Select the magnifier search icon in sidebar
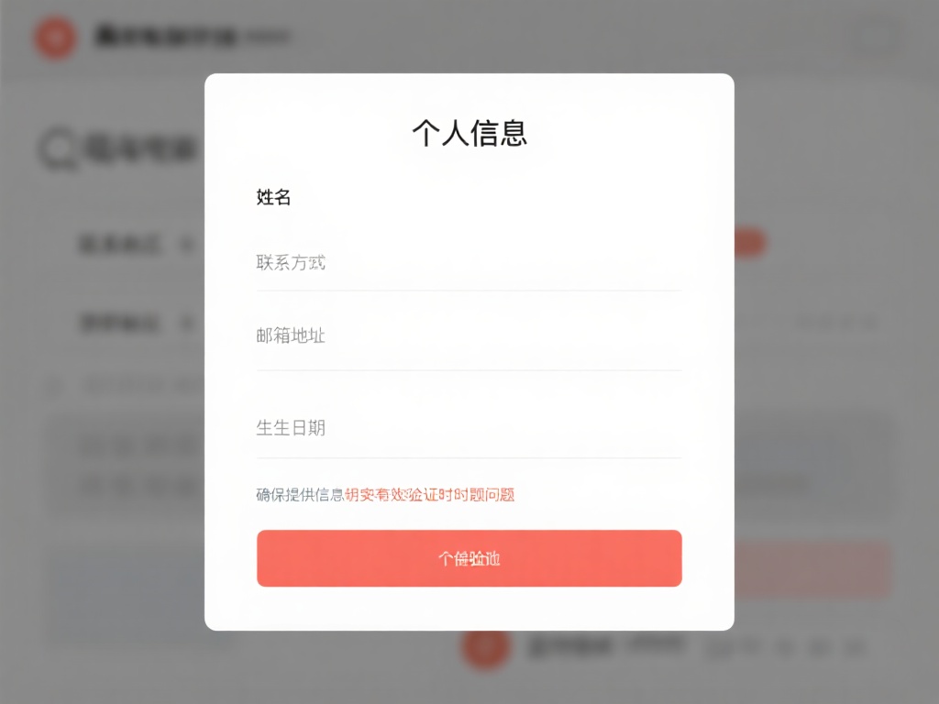939x704 pixels. tap(57, 147)
